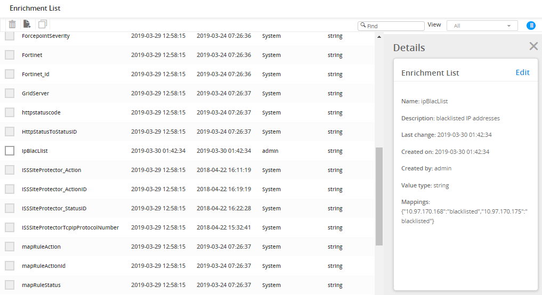542x295 pixels.
Task: Click the Name: ipBlacLlist detail line
Action: point(424,101)
